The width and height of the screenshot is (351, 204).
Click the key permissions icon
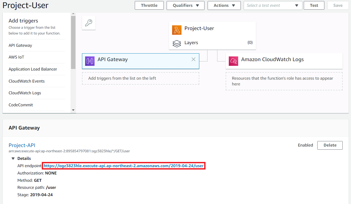89,23
